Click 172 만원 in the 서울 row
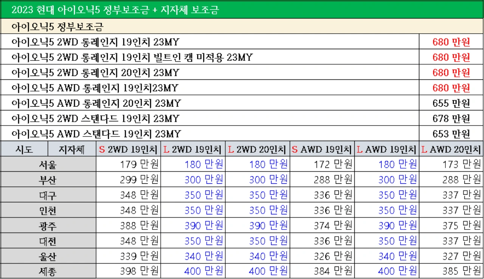The image size is (484, 279). (333, 164)
